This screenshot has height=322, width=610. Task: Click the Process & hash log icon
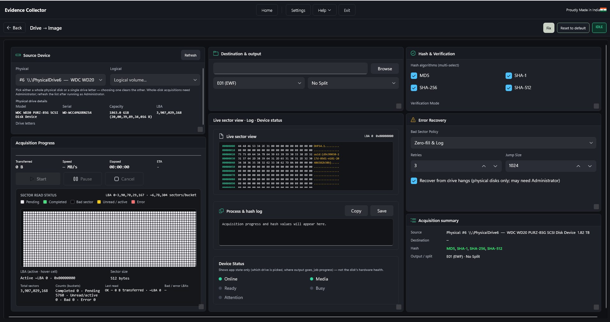tap(221, 211)
